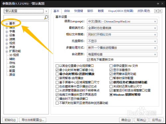The width and height of the screenshot is (166, 124).
Task: Open the 相似文件策略 dropdown
Action: pos(122,35)
